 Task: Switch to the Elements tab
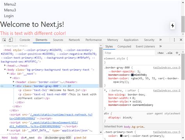tap(41, 40)
